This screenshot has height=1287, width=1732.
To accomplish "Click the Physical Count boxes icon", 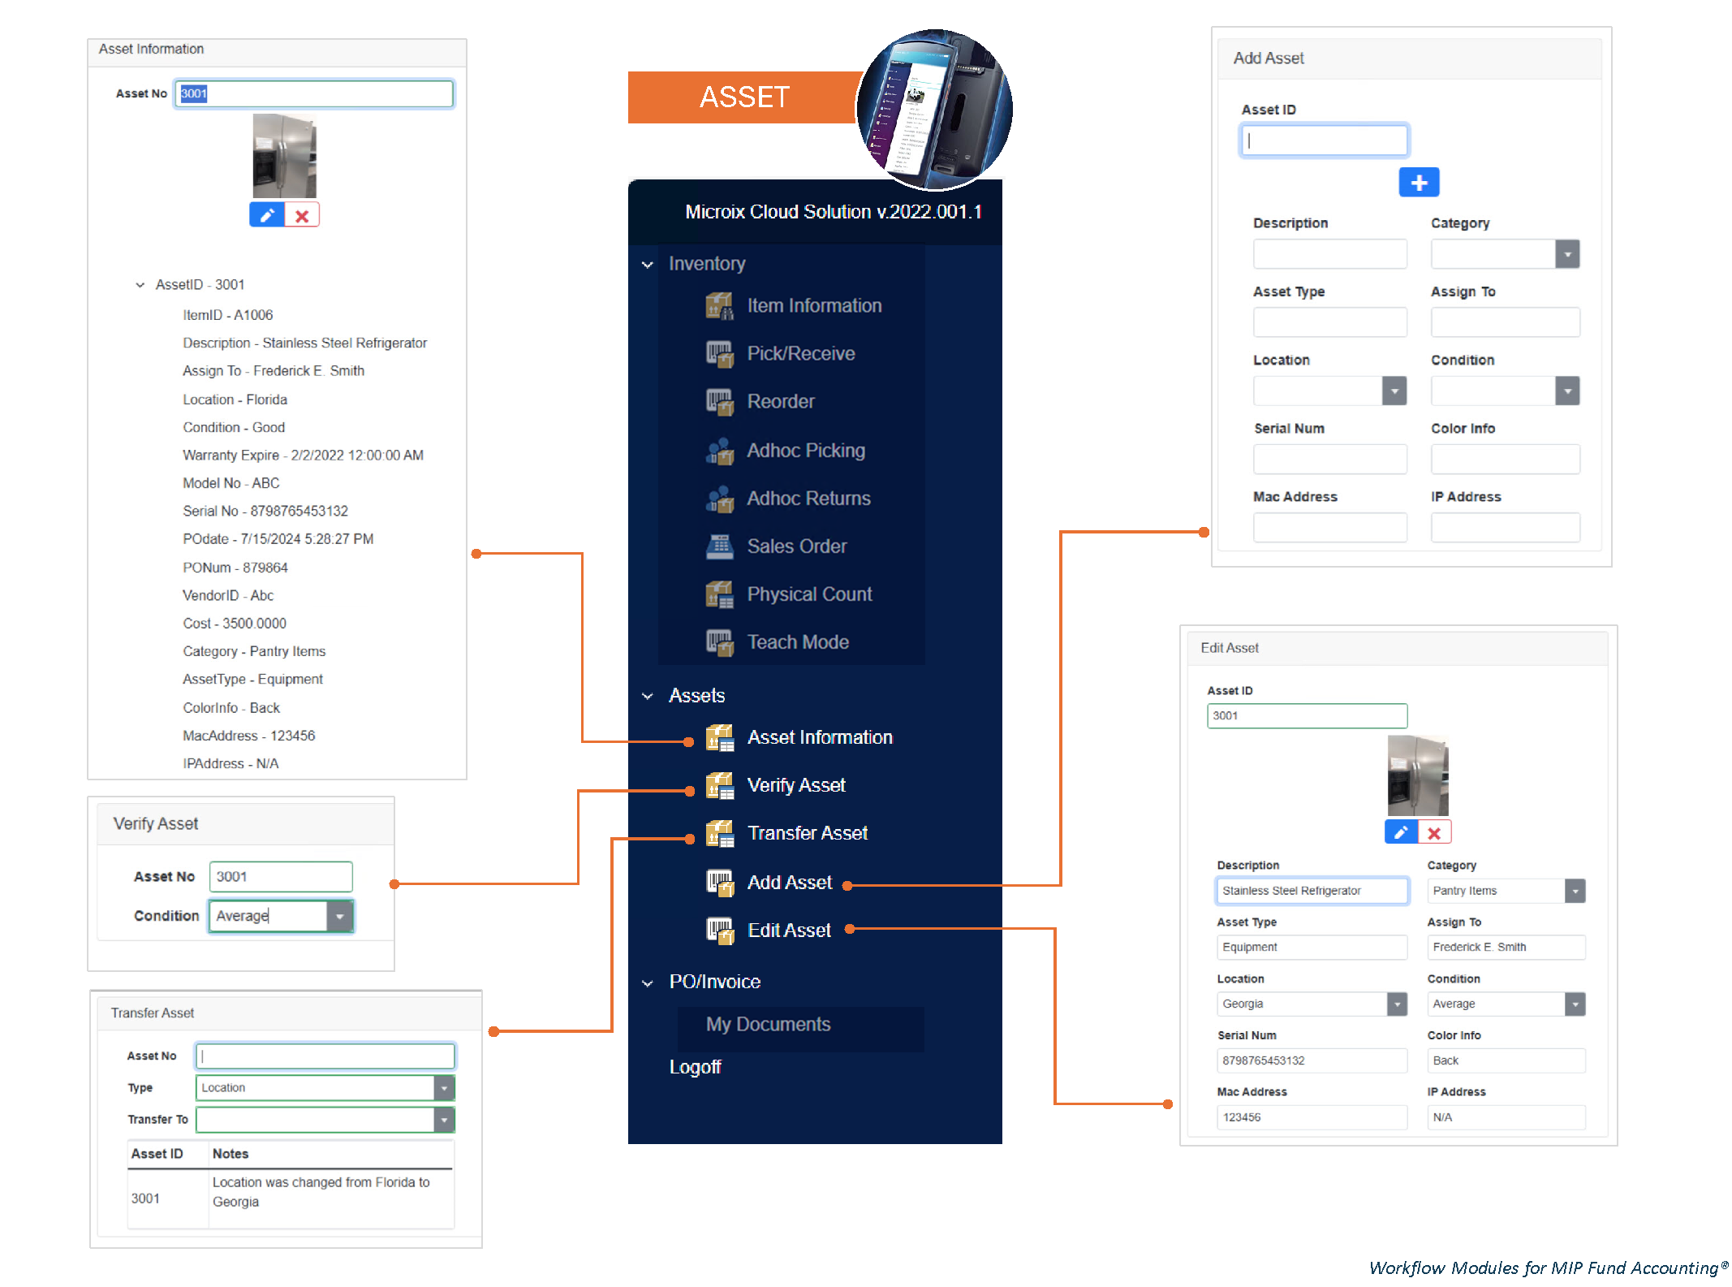I will [x=719, y=594].
